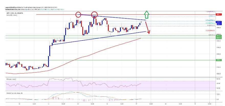The width and height of the screenshot is (225, 106).
Task: Select the 'MACD (12, 26, close, 9)' indicator label
Action: point(14,93)
